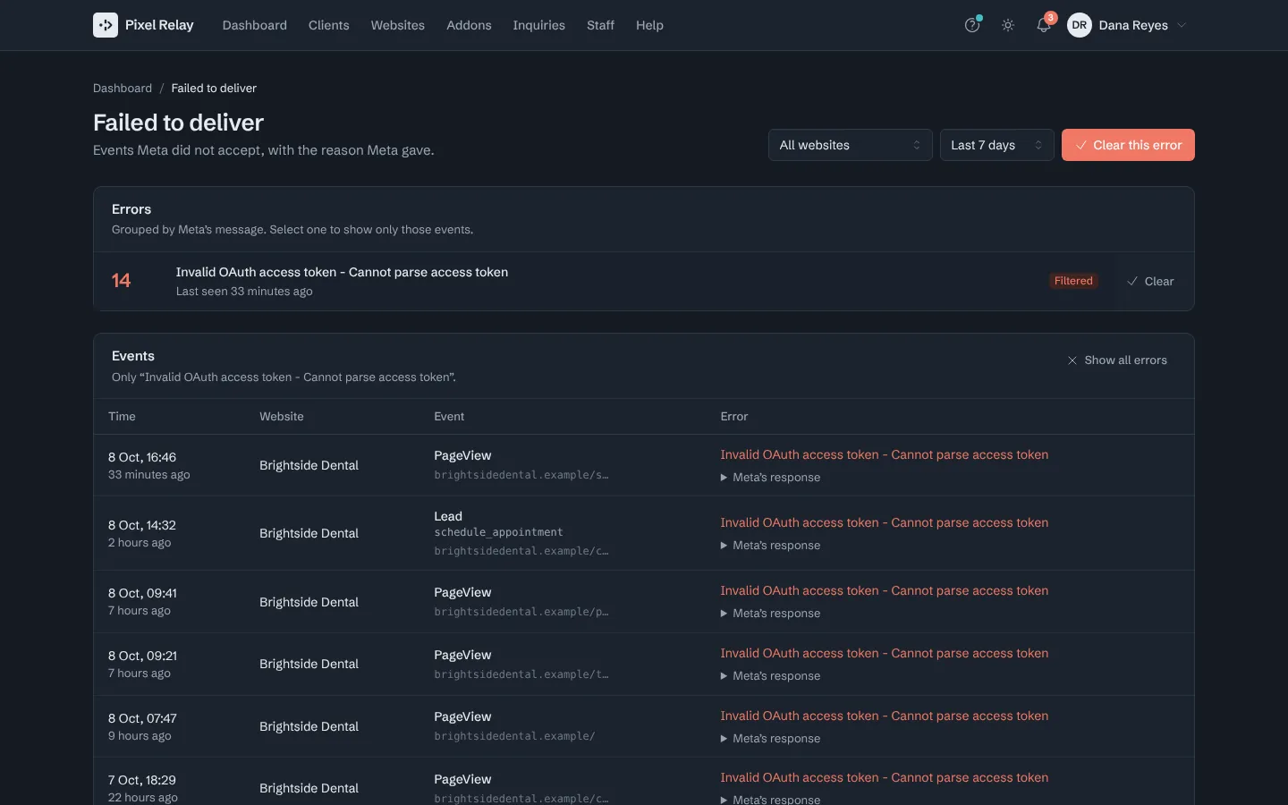This screenshot has height=805, width=1288.
Task: Expand Meta's response for the 16:46 event
Action: (770, 478)
